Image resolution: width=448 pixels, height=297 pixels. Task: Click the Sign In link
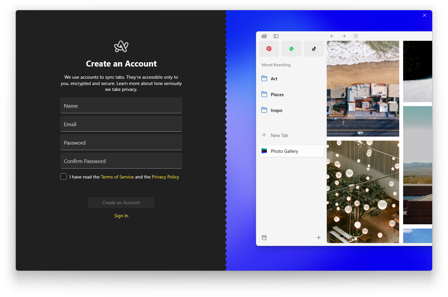coord(121,216)
